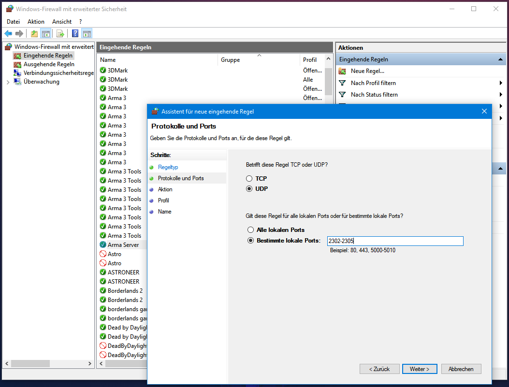Open the Ansicht menu

click(62, 22)
